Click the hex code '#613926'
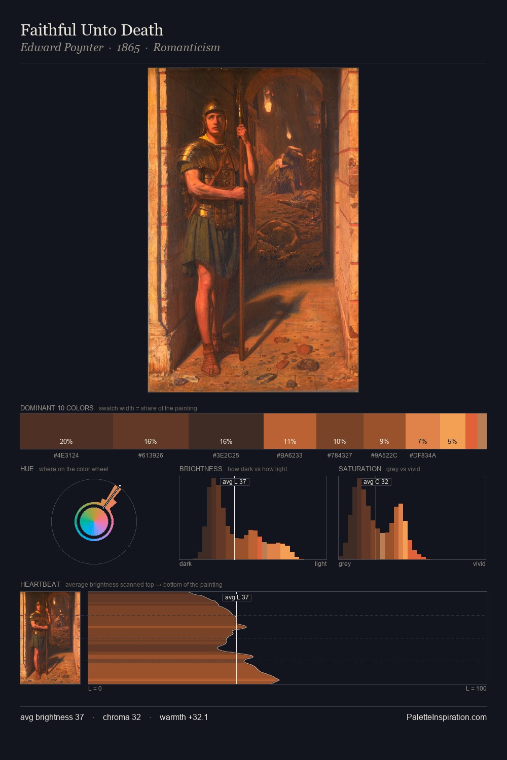Viewport: 507px width, 760px height. coord(151,455)
